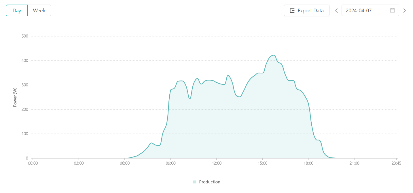
Task: Go to next day with right chevron
Action: tap(405, 11)
